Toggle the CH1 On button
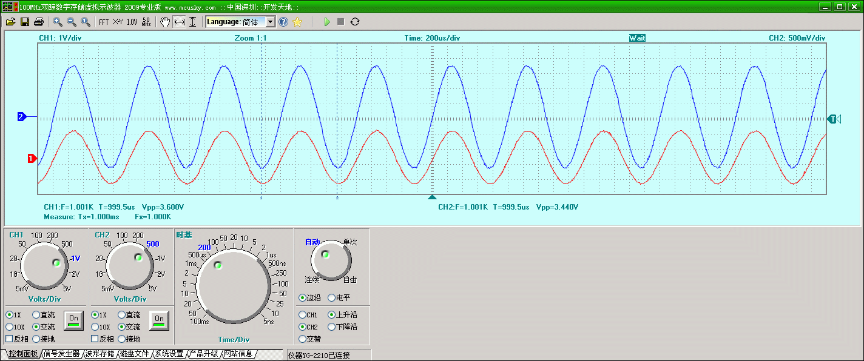This screenshot has width=864, height=361. (x=73, y=320)
